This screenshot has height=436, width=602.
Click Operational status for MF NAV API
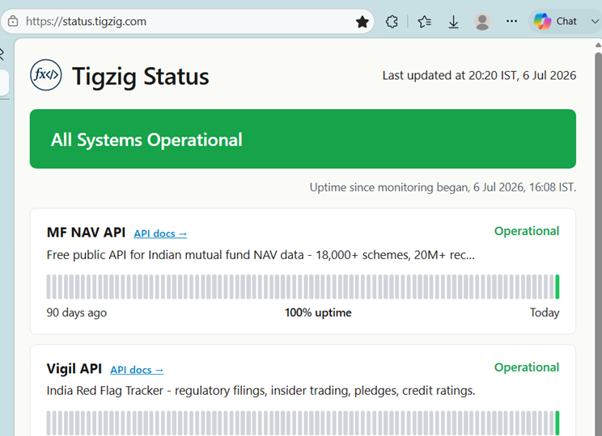[x=527, y=231]
